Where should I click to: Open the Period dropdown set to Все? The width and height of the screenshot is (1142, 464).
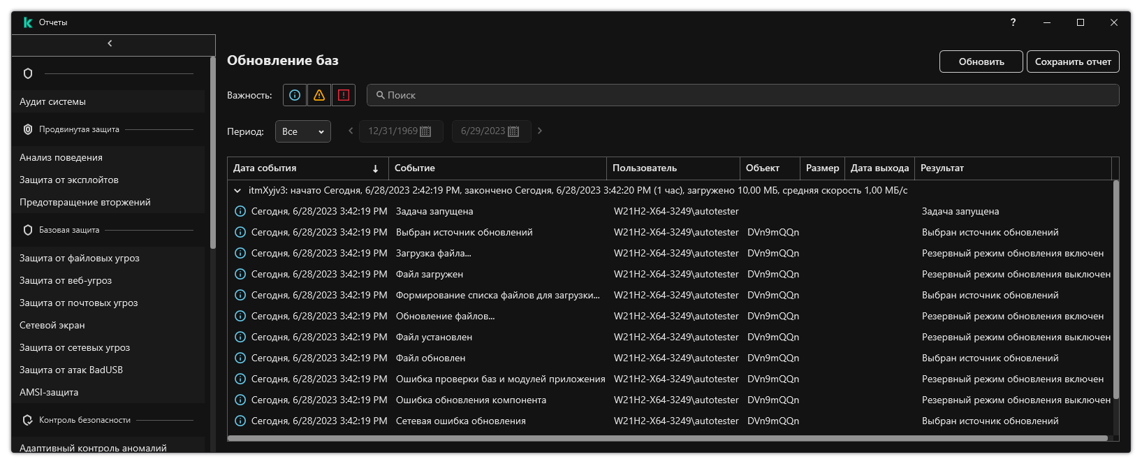point(303,131)
